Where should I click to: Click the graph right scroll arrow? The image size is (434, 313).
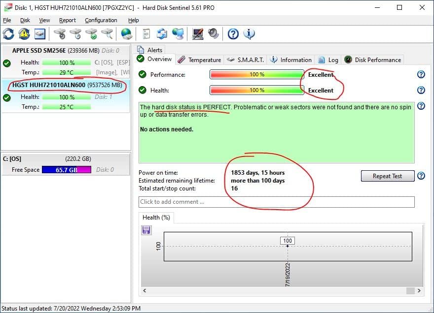(x=419, y=291)
